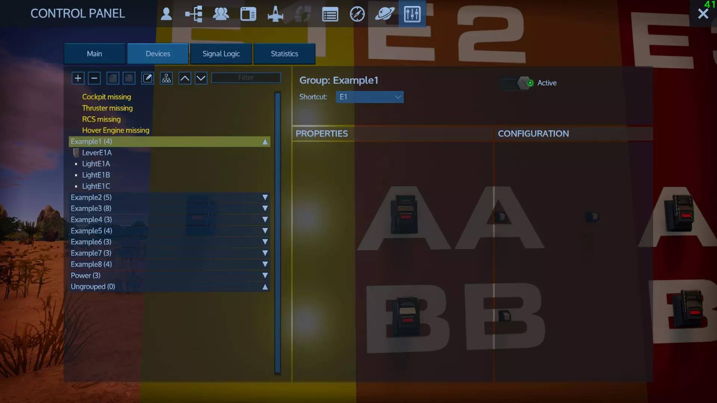
Task: Click the add group plus icon
Action: click(78, 78)
